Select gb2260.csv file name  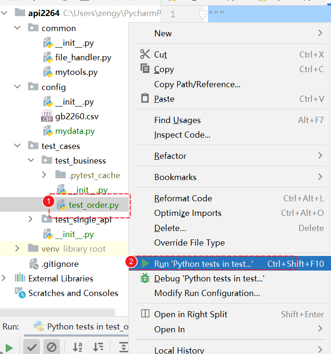tap(77, 116)
